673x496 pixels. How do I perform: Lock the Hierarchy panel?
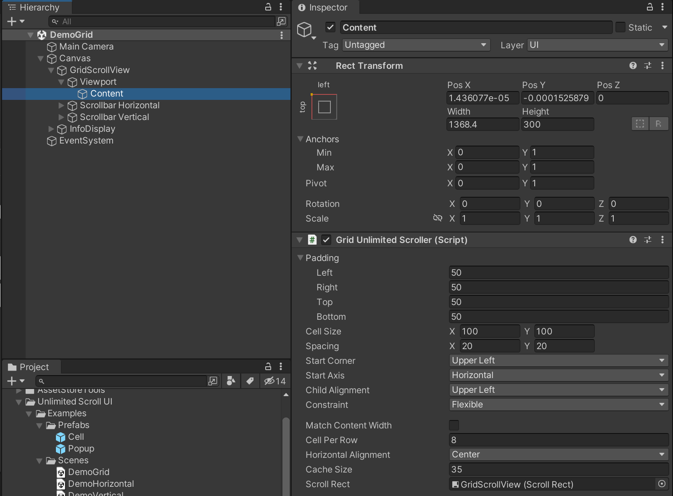268,7
